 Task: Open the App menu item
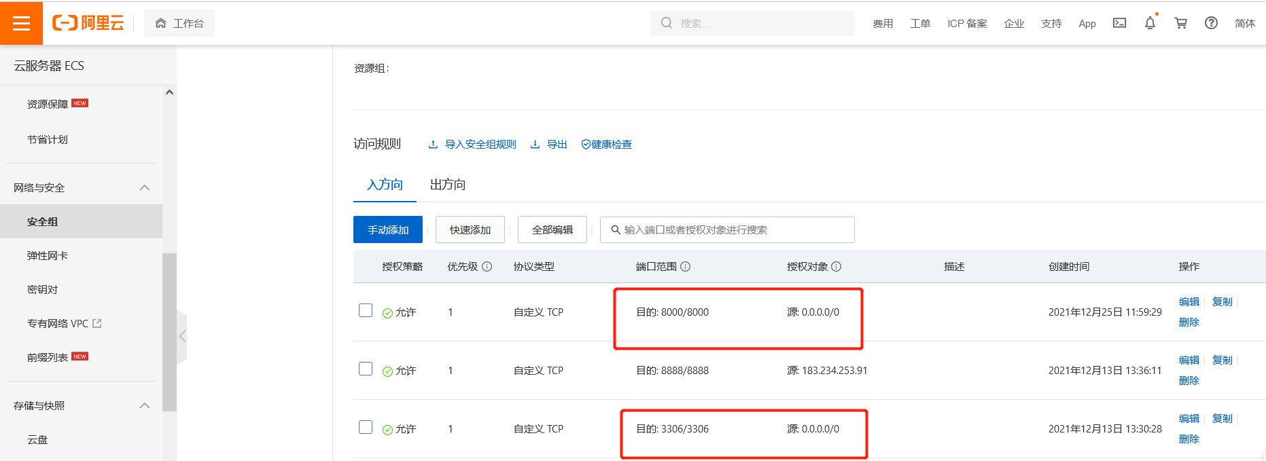click(1087, 23)
